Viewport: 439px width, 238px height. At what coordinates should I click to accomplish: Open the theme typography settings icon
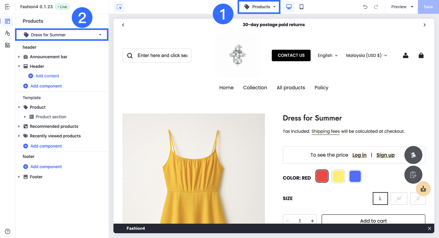pyautogui.click(x=7, y=33)
